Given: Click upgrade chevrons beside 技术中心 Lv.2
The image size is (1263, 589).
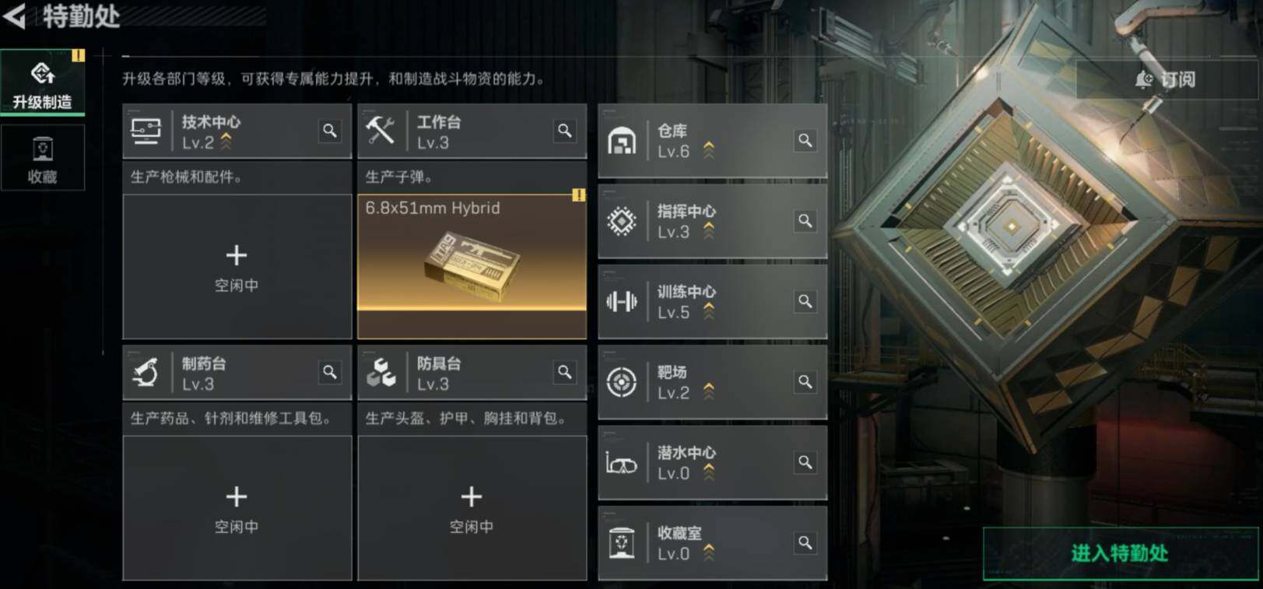Looking at the screenshot, I should [226, 142].
